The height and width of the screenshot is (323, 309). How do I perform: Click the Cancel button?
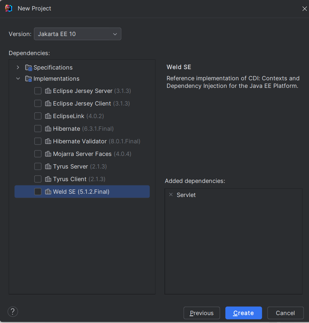point(286,313)
